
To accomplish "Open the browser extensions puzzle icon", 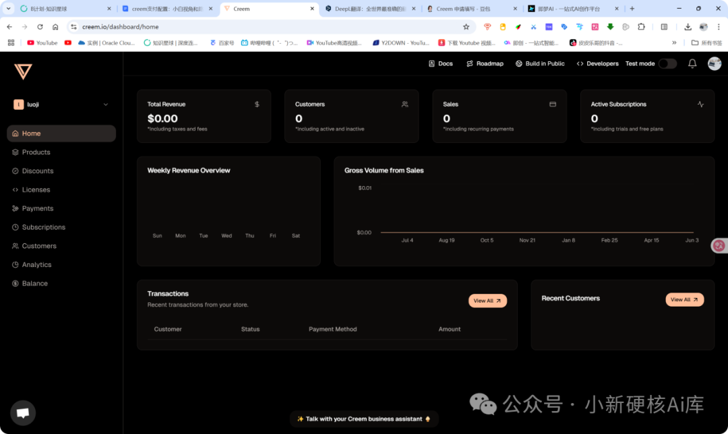I will click(641, 27).
